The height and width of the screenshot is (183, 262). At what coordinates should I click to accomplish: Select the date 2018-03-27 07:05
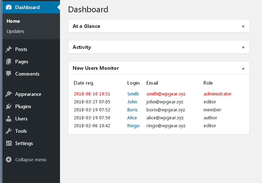92,102
